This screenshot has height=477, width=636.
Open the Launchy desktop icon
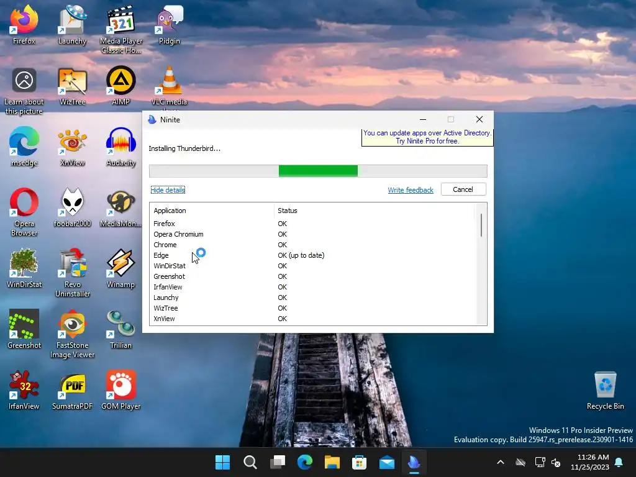coord(72,24)
